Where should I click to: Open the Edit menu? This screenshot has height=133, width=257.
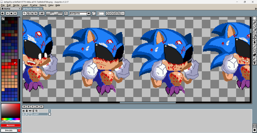pyautogui.click(x=9, y=5)
